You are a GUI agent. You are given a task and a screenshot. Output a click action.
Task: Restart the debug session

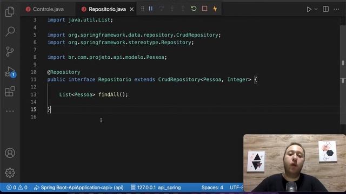(x=194, y=9)
